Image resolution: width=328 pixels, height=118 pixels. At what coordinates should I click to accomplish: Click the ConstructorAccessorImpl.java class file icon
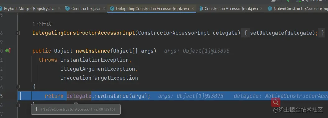coord(201,9)
